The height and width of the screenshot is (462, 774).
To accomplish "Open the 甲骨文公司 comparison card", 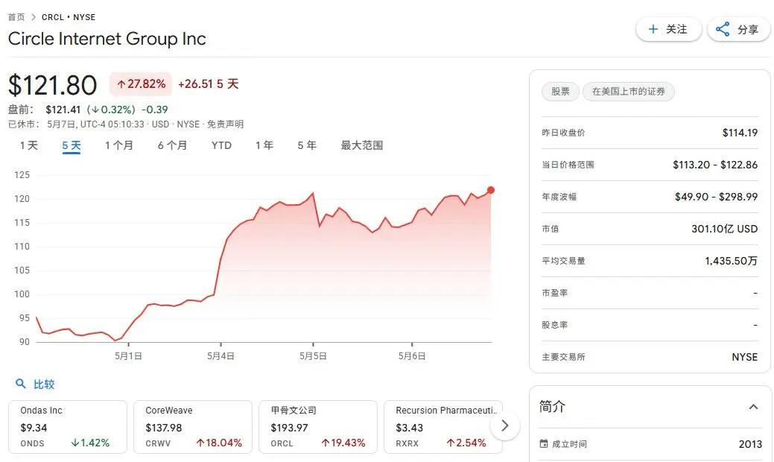I will [318, 426].
